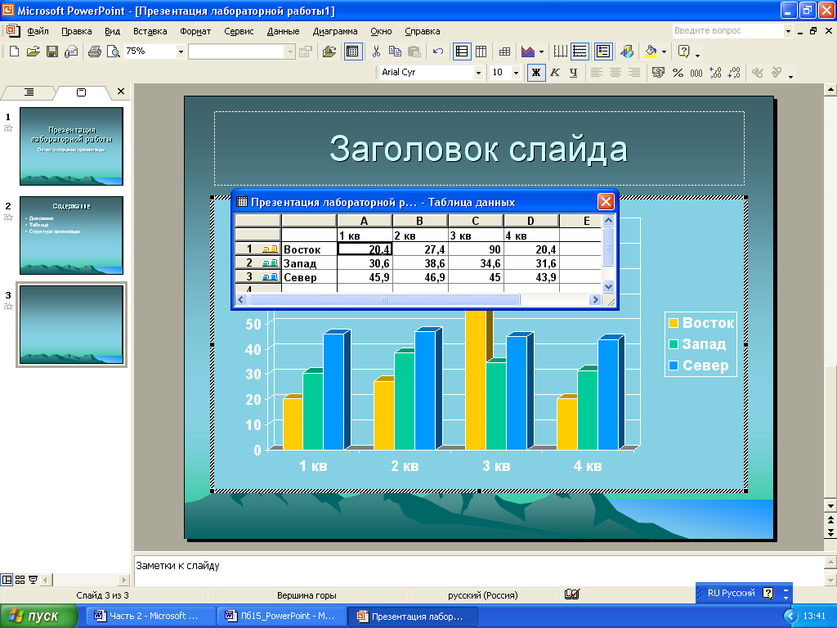Click datasheet horizontal scrollbar right arrow

point(595,299)
